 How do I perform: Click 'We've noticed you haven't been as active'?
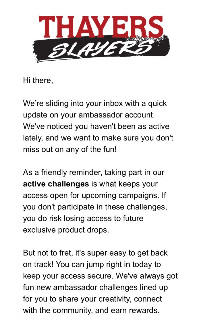(x=96, y=126)
